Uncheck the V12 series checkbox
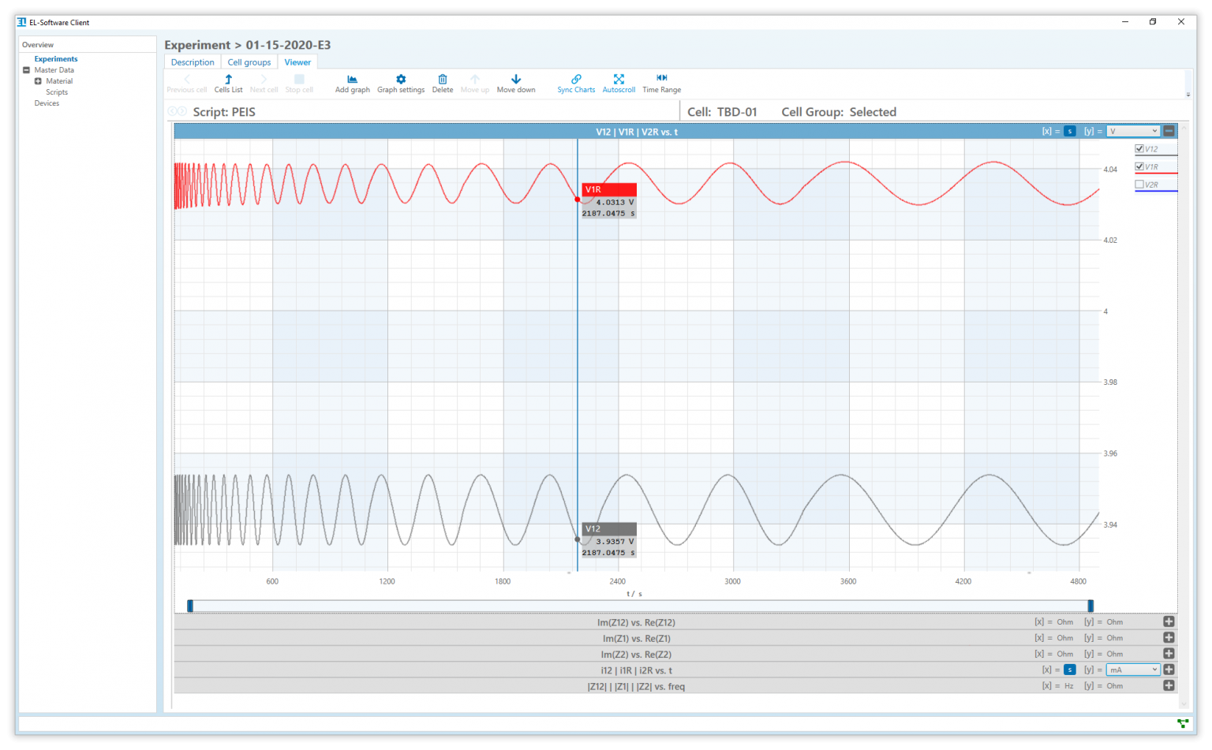The width and height of the screenshot is (1212, 750). tap(1139, 148)
